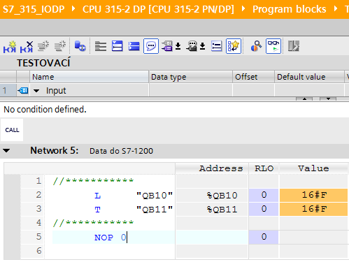Click the RLO column header
349x262 pixels.
pos(264,168)
